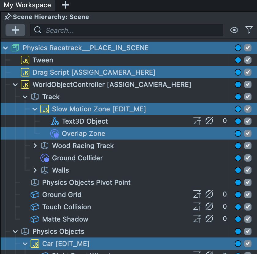Viewport: 257px width, 254px height.
Task: Click crossed-circle icon on Matte Shadow row
Action: (209, 219)
